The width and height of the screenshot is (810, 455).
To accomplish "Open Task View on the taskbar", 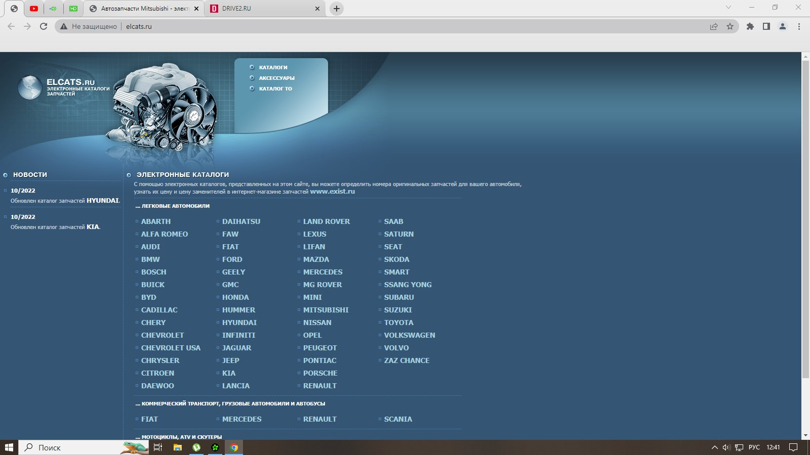I will click(158, 447).
